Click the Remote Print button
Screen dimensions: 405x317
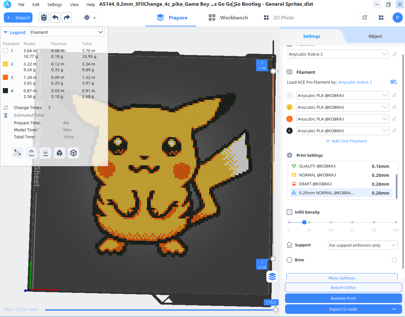tap(343, 298)
